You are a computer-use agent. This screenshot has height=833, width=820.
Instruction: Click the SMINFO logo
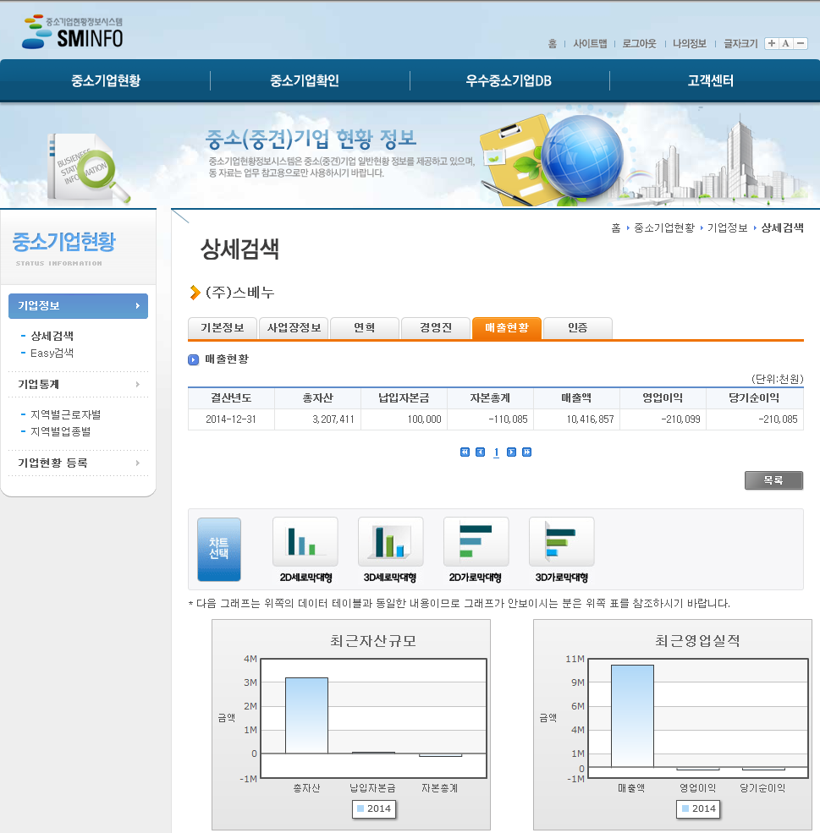(73, 32)
